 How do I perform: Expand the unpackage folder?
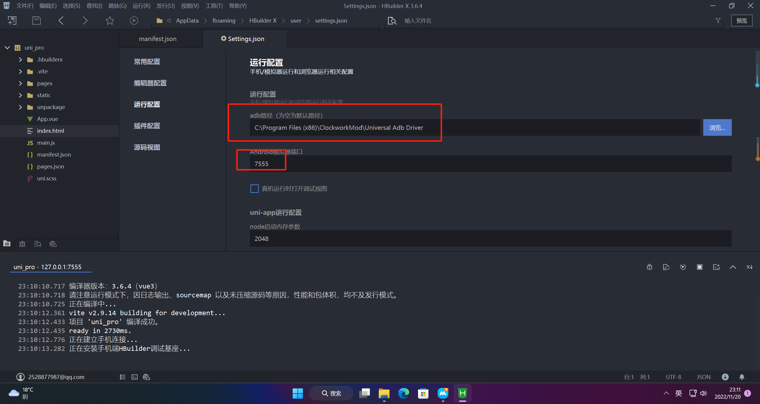point(20,107)
